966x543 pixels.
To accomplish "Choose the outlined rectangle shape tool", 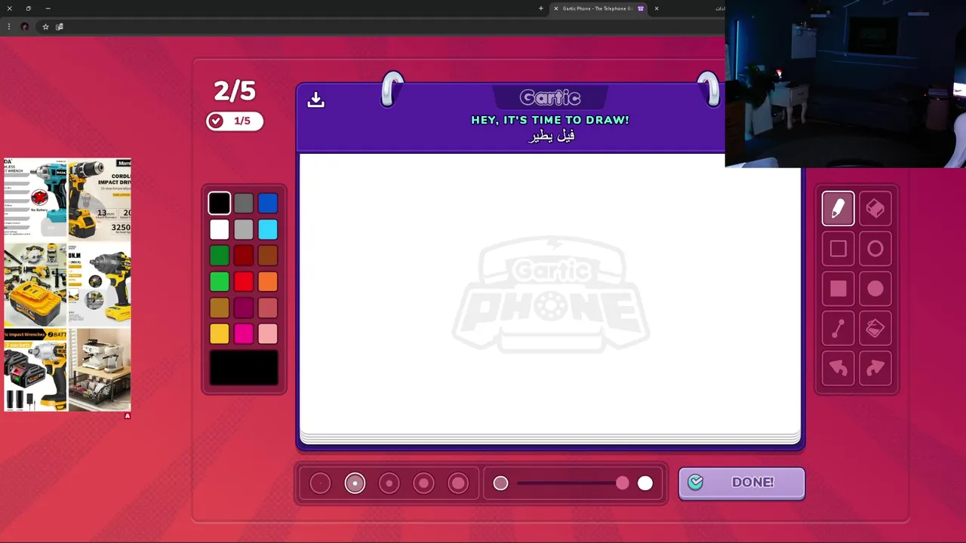I will pos(838,249).
